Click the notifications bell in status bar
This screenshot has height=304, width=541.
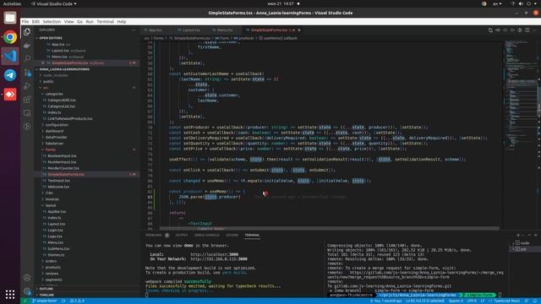tap(535, 301)
